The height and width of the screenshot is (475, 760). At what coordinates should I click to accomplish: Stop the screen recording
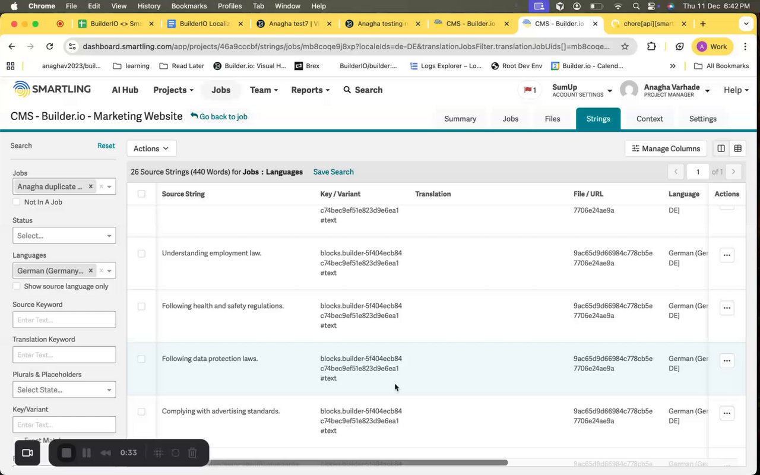(x=66, y=453)
